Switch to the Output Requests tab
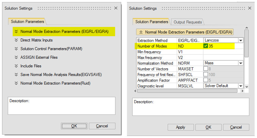Screen dimensions: 257x138 pyautogui.click(x=188, y=22)
